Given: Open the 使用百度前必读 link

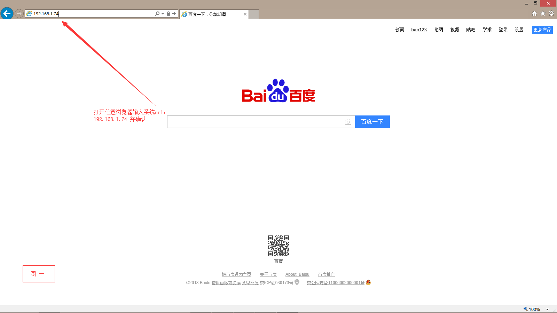Looking at the screenshot, I should (226, 283).
